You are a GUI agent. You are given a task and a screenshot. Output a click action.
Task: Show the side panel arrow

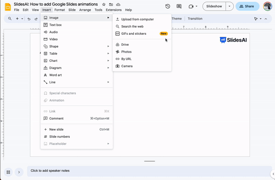click(273, 174)
